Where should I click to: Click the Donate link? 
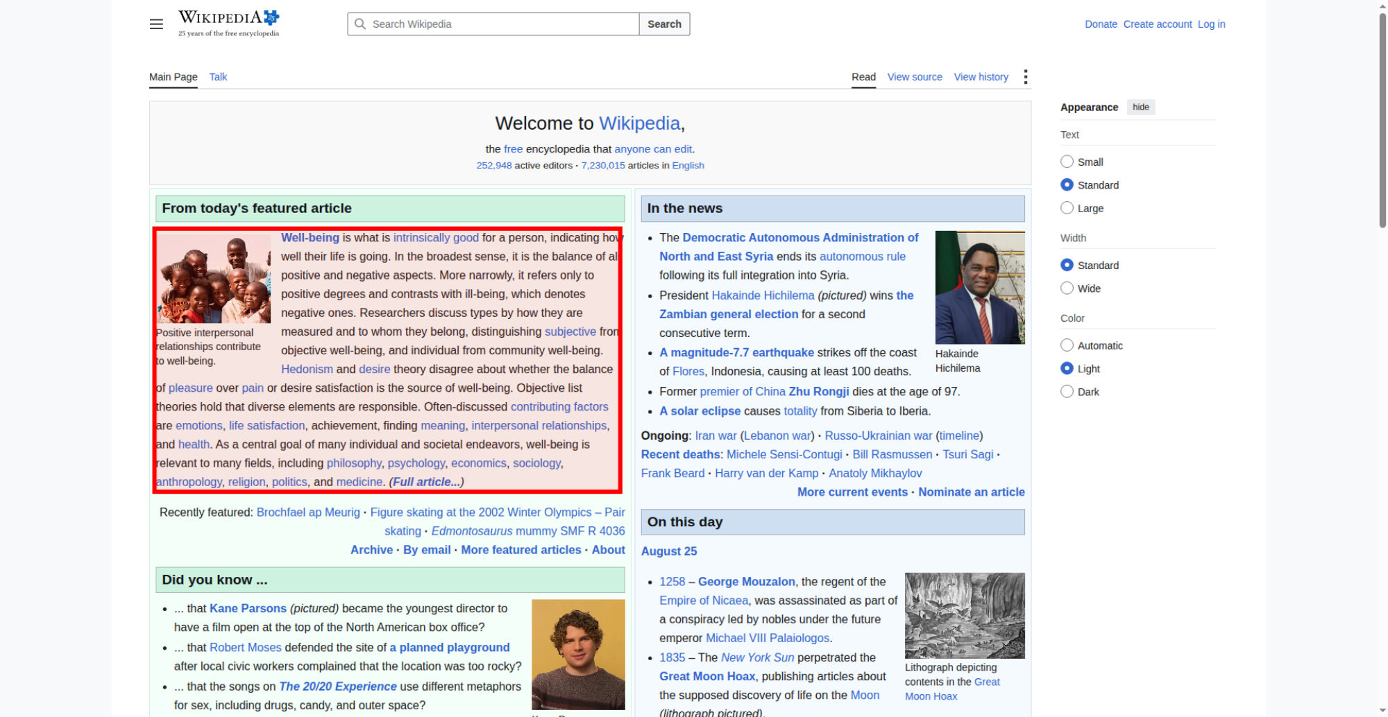point(1101,24)
